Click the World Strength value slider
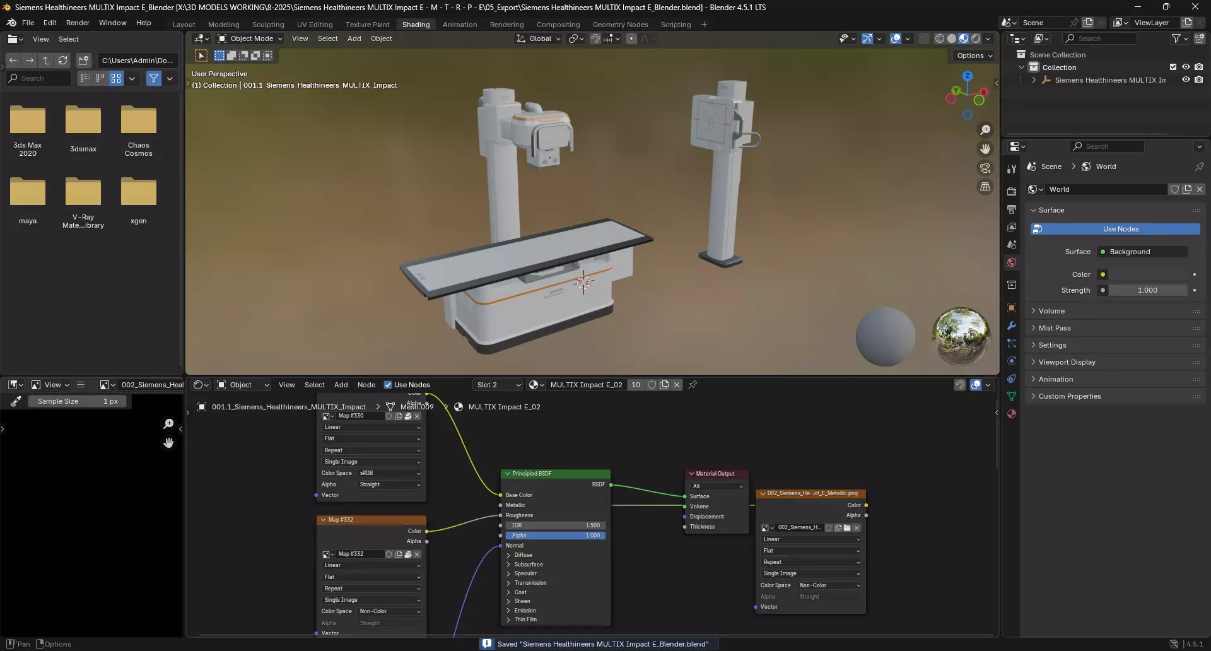The width and height of the screenshot is (1211, 651). (x=1148, y=290)
